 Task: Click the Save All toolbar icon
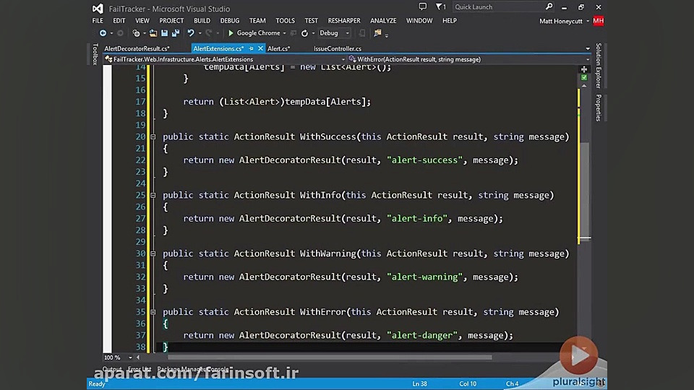coord(176,33)
